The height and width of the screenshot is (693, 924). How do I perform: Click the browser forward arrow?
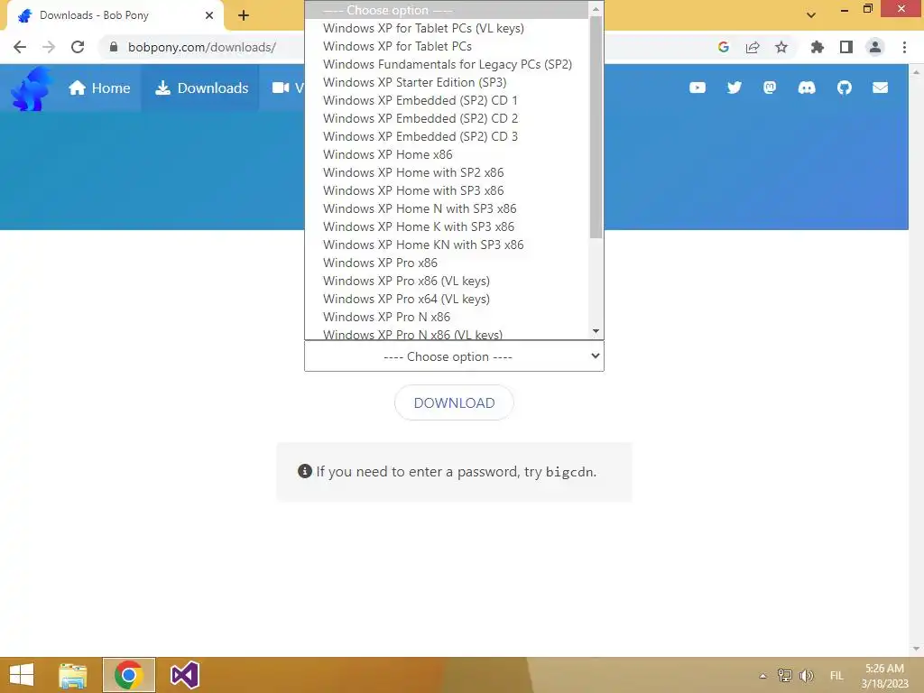tap(49, 47)
